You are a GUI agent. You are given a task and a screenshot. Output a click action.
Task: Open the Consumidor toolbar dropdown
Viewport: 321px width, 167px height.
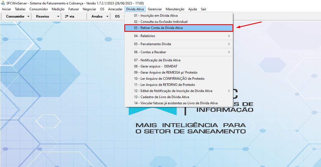coord(16,16)
